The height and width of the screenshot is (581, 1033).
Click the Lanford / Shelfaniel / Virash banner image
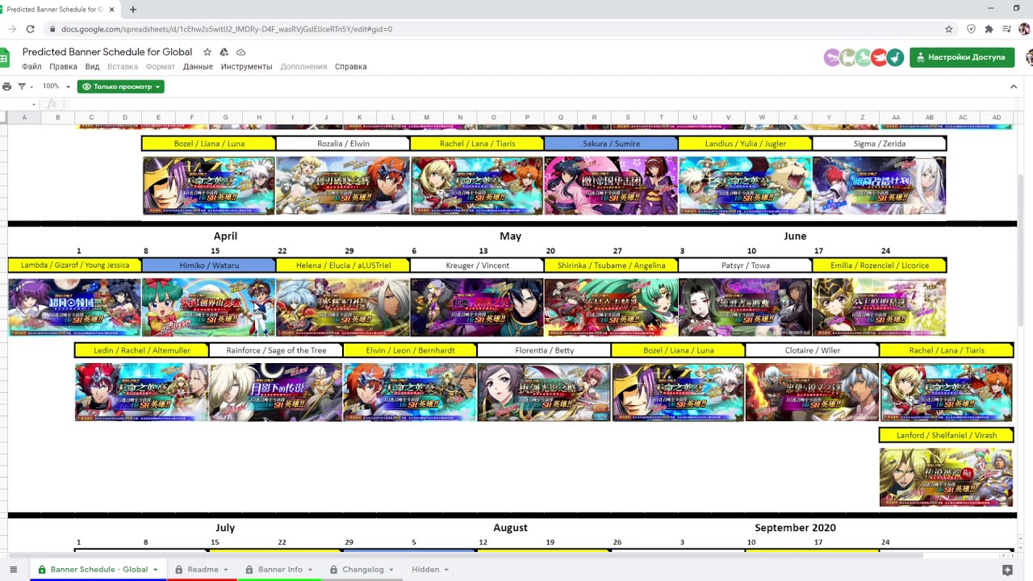click(946, 478)
